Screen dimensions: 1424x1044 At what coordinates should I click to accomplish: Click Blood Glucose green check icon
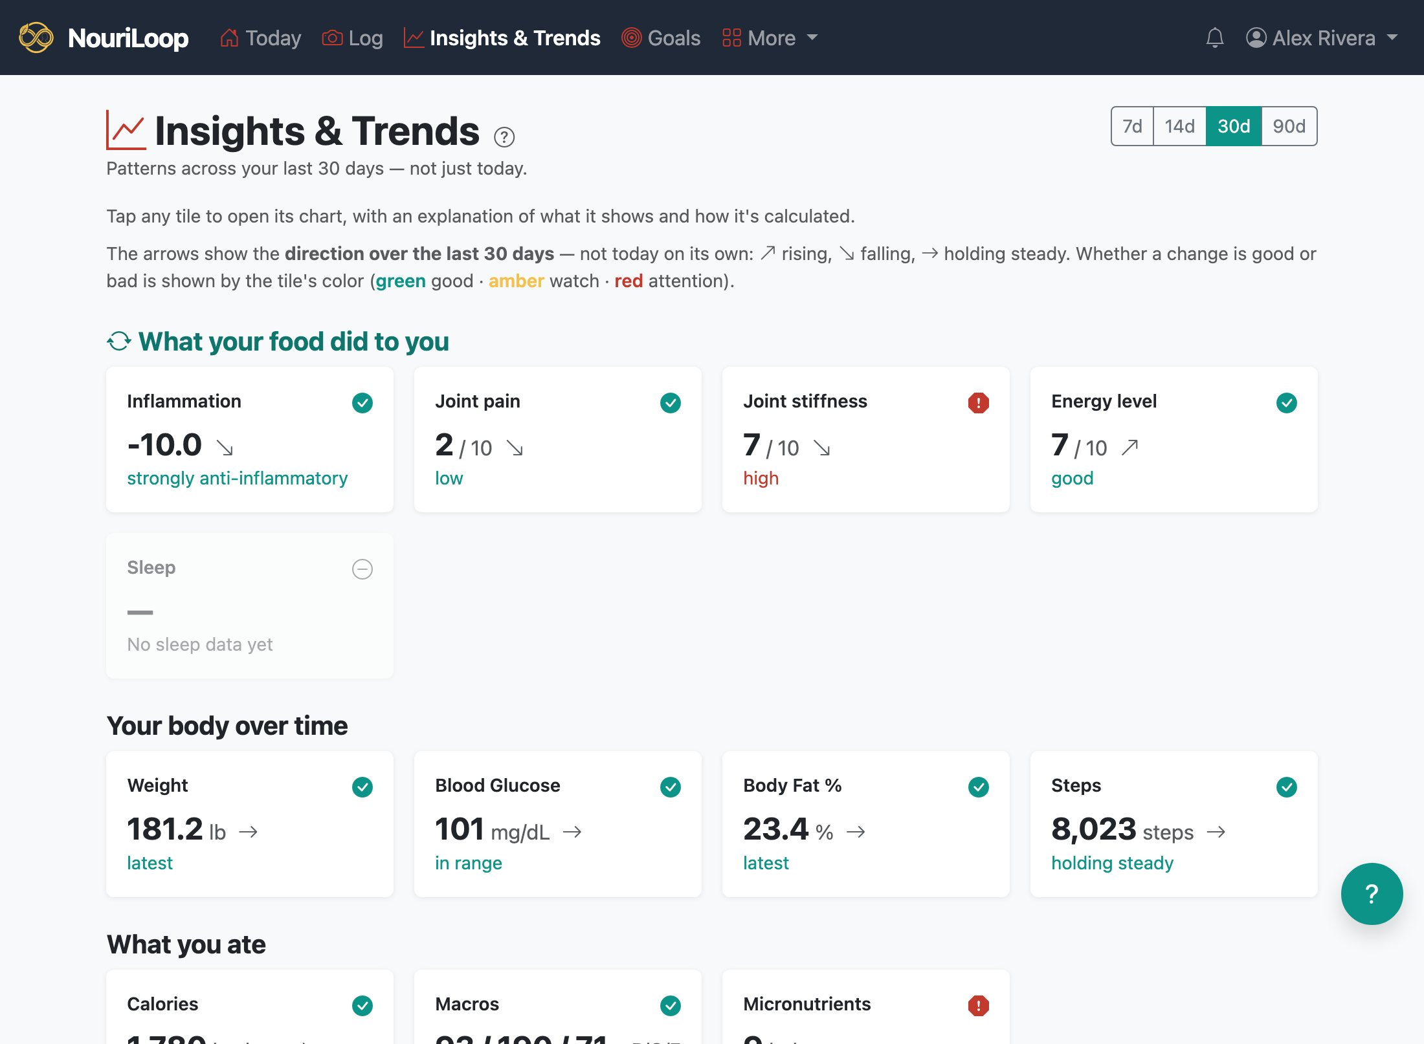671,787
